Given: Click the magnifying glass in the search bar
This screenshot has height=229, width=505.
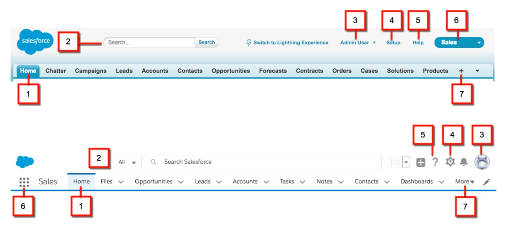Looking at the screenshot, I should pos(154,162).
